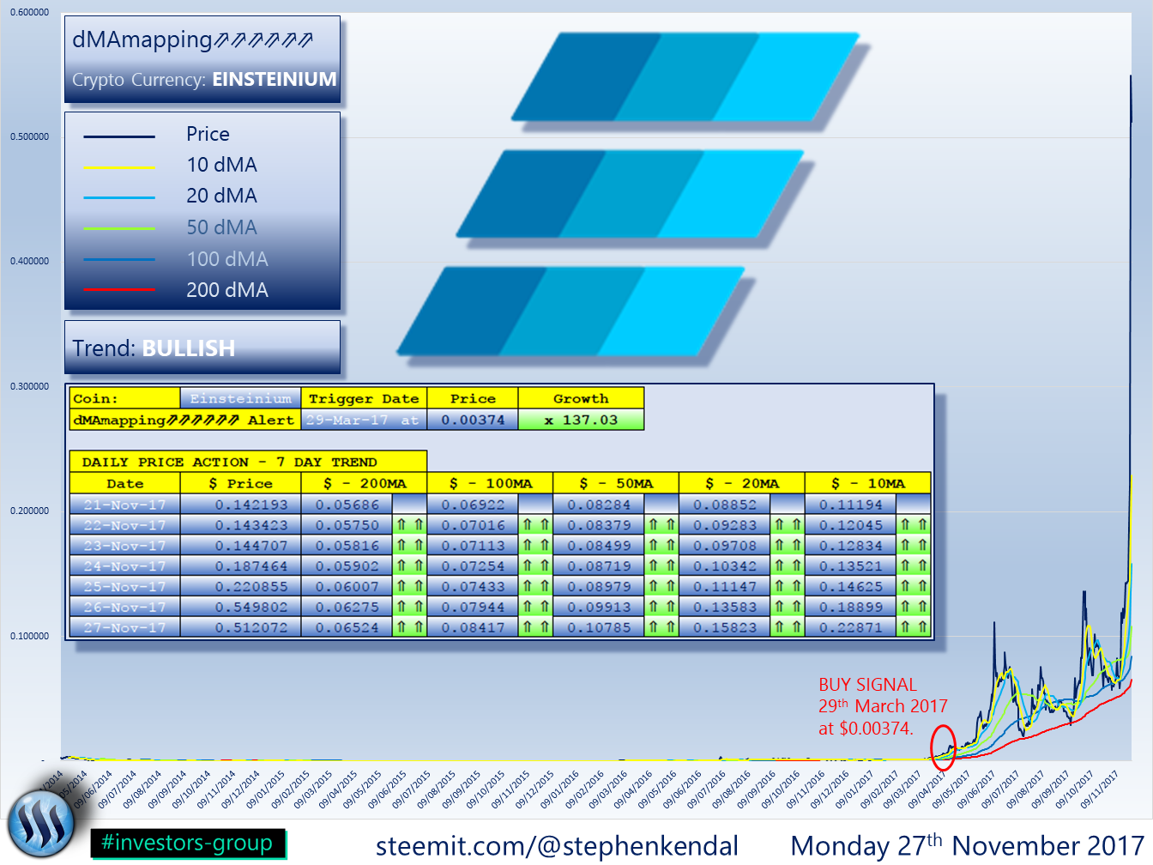The image size is (1153, 865).
Task: Click green up arrows beside 0.06007
Action: pos(410,587)
